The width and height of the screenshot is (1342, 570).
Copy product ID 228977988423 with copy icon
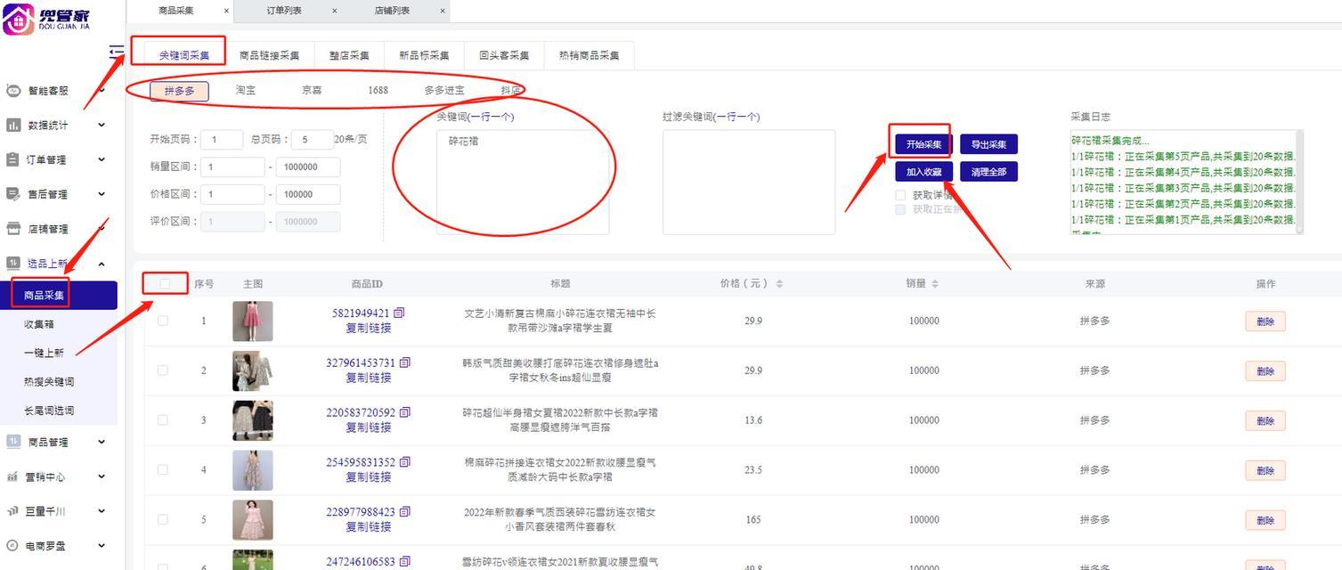(405, 512)
